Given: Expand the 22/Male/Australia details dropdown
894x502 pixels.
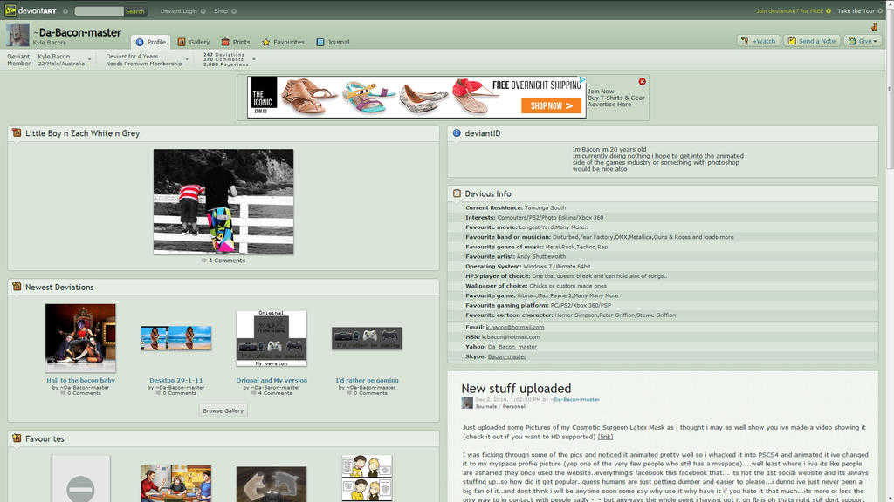Looking at the screenshot, I should coord(90,59).
